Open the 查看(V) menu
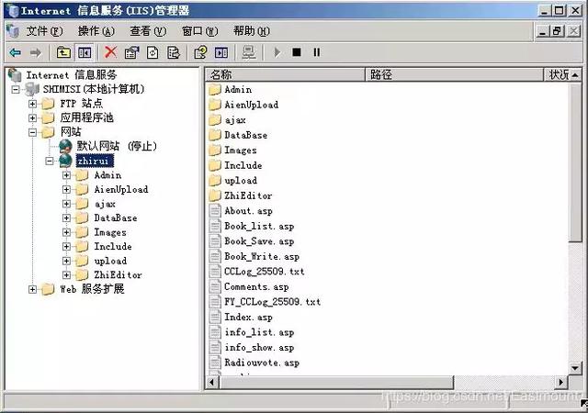588x413 pixels. pos(148,31)
